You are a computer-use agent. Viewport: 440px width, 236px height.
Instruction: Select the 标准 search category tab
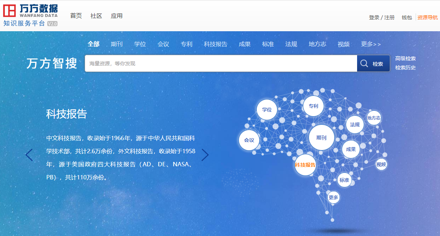click(x=268, y=44)
